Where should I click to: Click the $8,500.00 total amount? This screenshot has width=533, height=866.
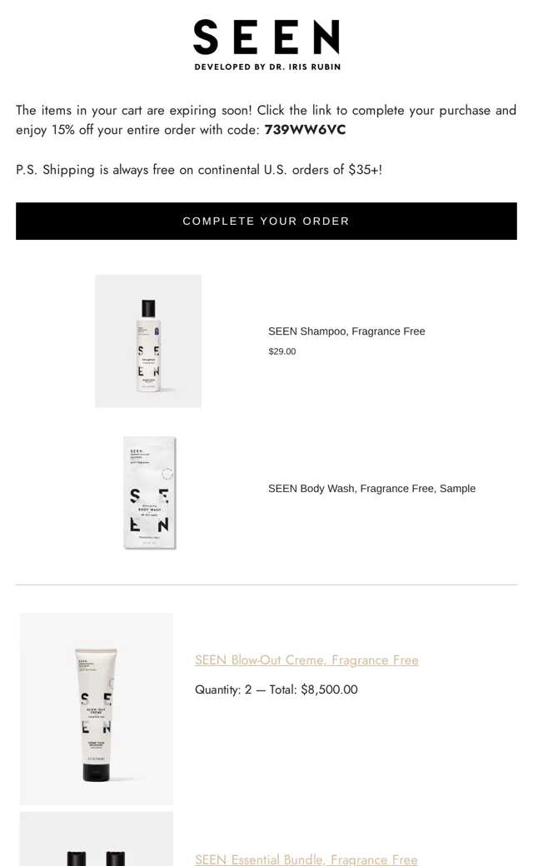(329, 689)
